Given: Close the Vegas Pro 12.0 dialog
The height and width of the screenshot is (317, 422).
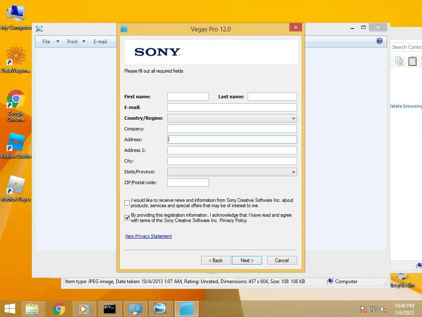Looking at the screenshot, I should (296, 27).
